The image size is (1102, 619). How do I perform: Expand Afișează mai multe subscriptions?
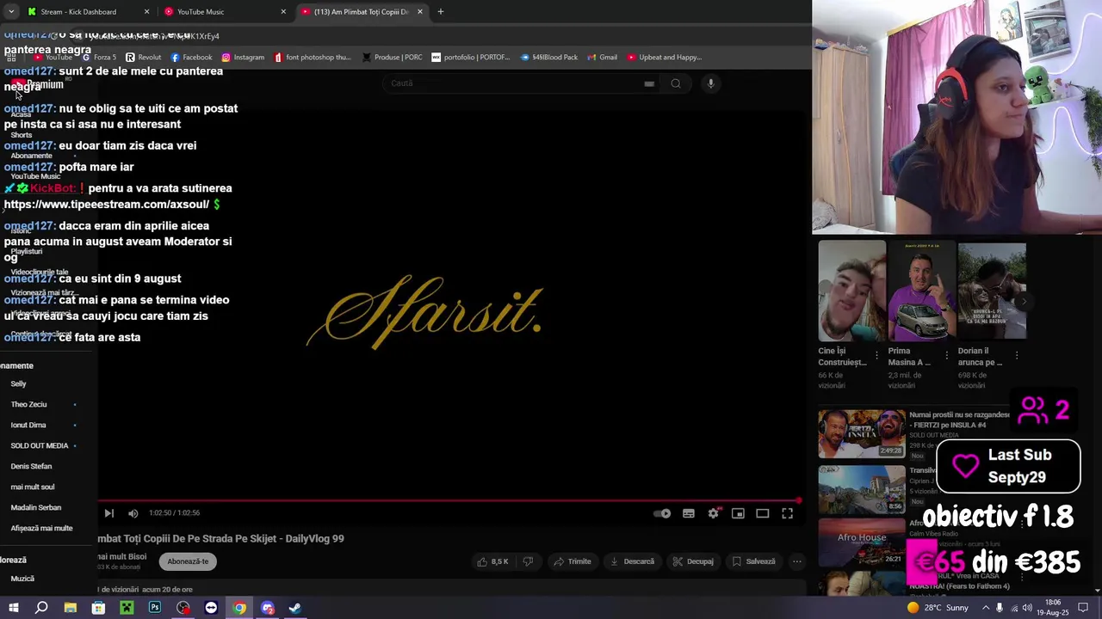click(41, 528)
